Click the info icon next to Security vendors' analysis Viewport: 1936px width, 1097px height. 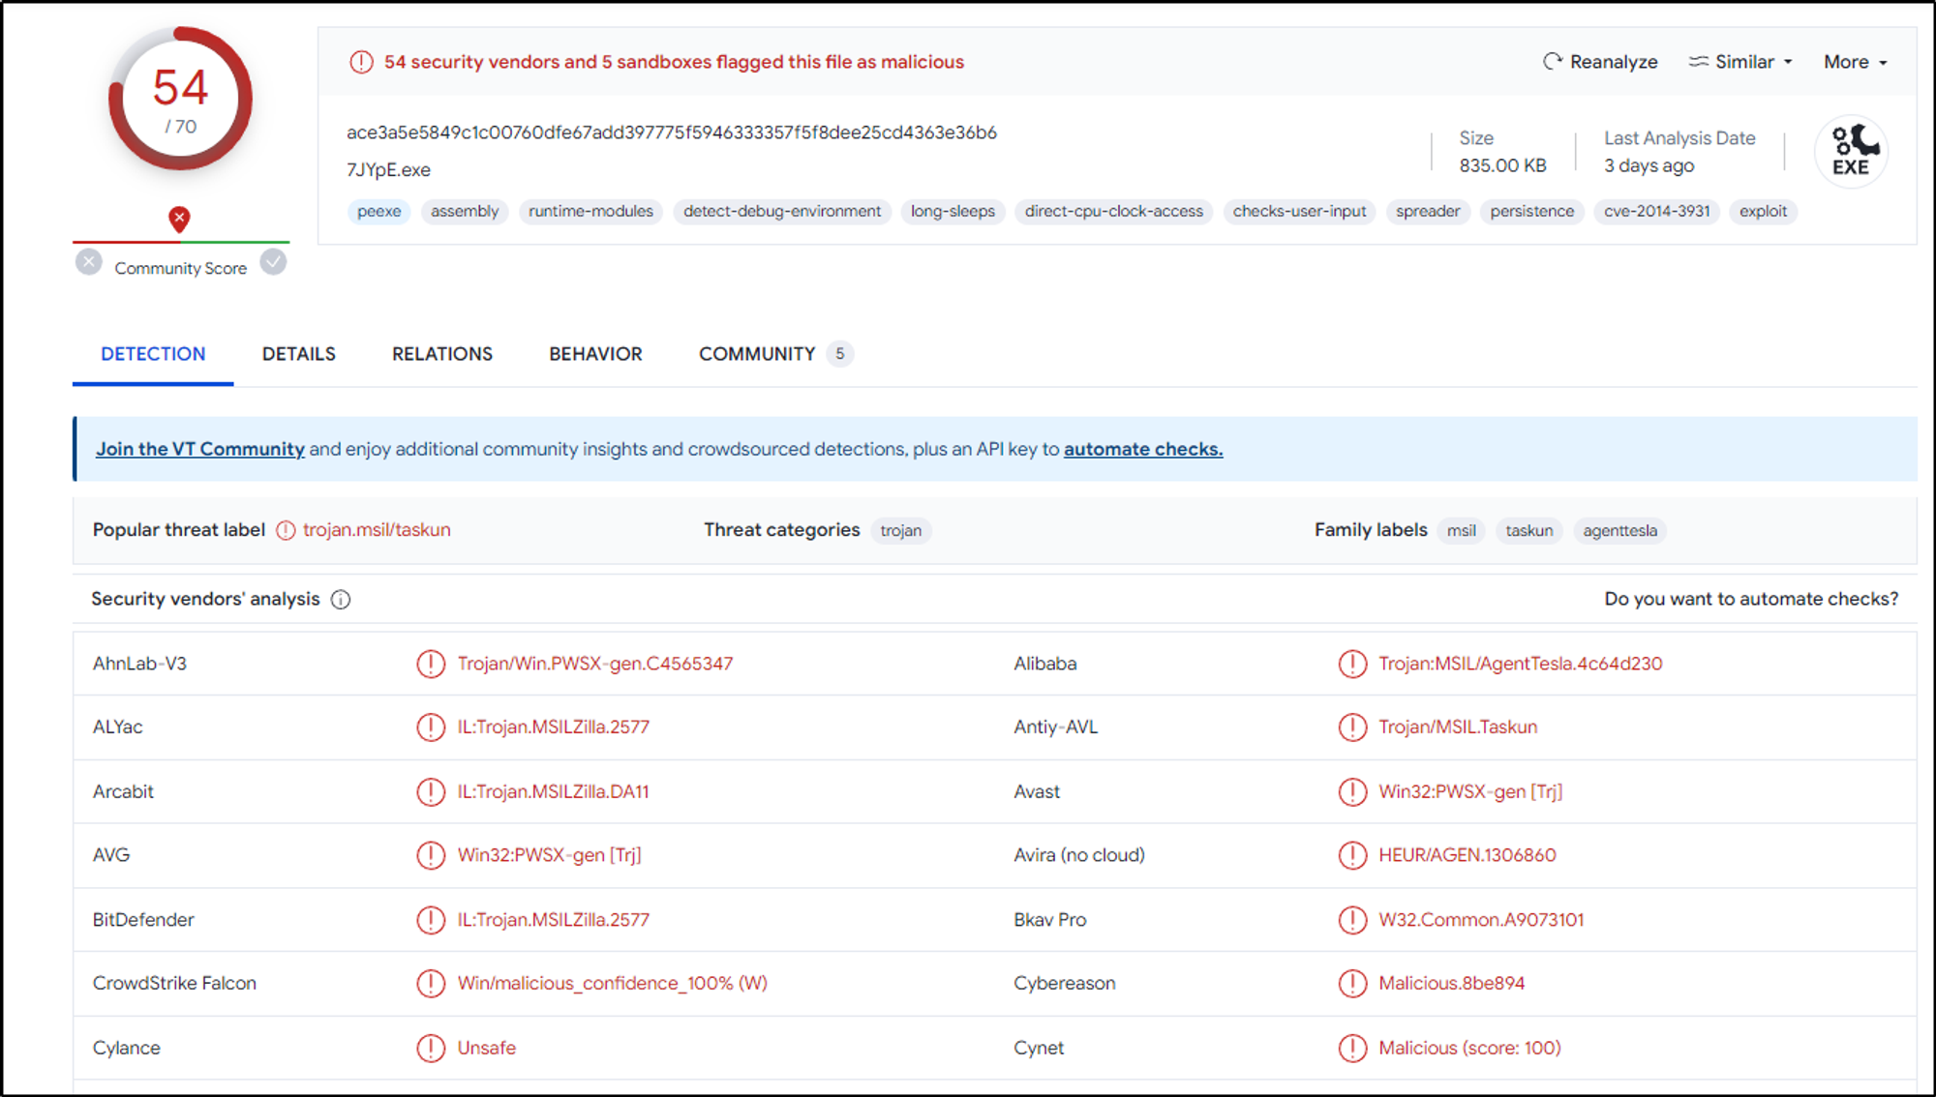click(x=340, y=600)
